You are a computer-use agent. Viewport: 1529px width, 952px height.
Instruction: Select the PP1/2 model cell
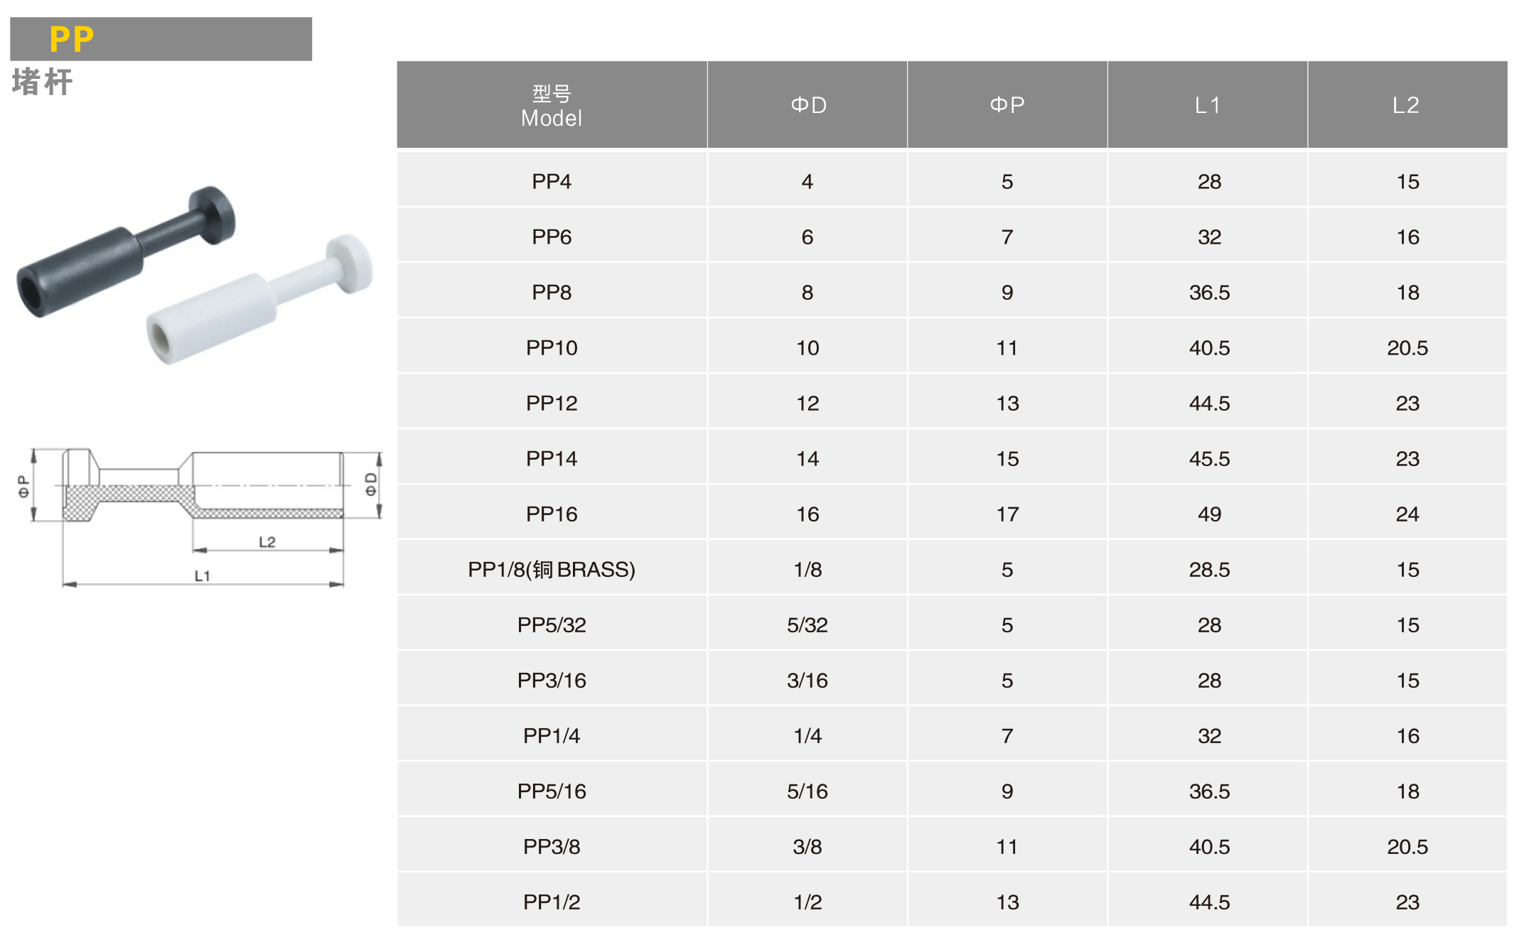pyautogui.click(x=552, y=902)
